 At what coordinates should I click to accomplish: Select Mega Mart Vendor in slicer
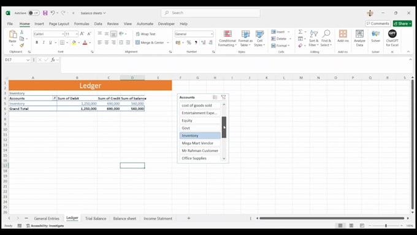[x=200, y=143]
